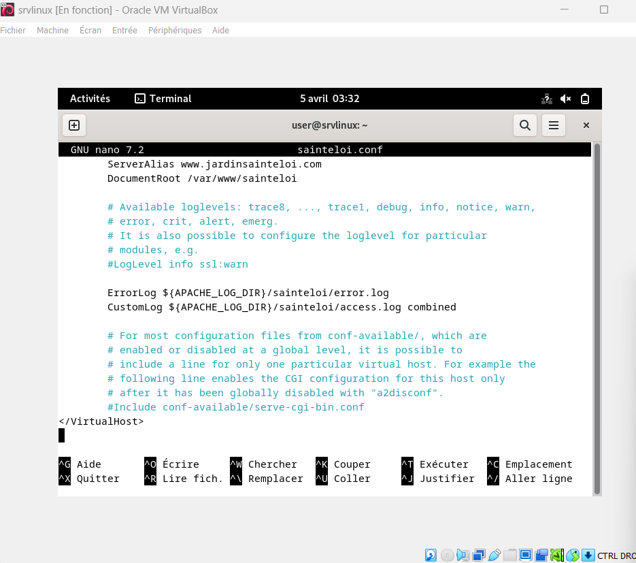
Task: Open the Périphériques menu
Action: [175, 31]
